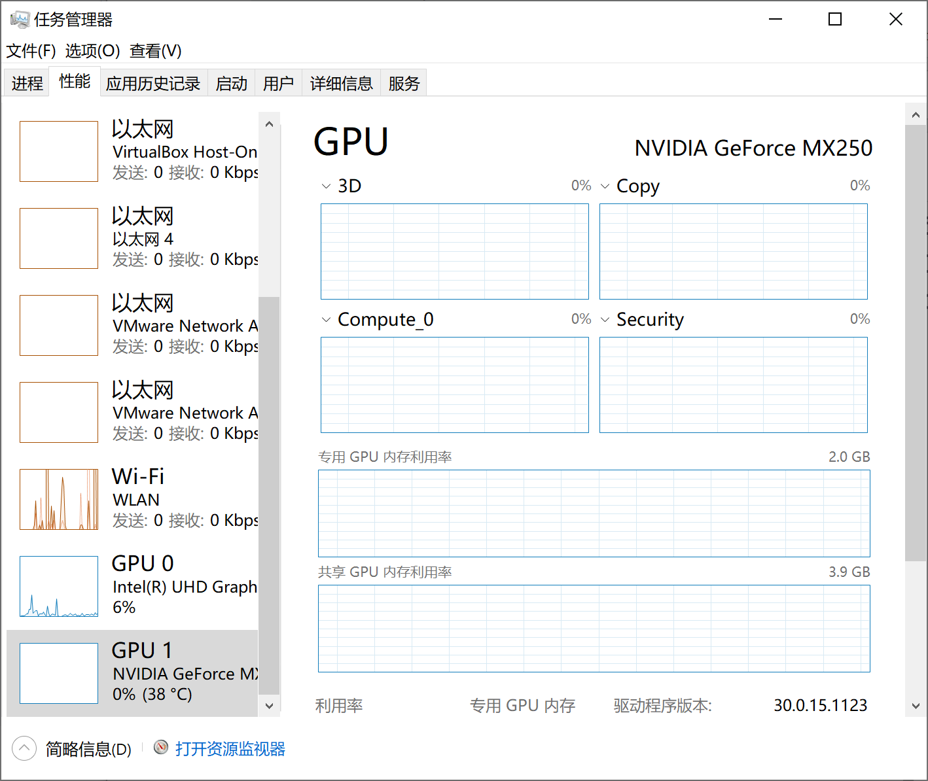The height and width of the screenshot is (781, 928).
Task: Switch to the 应用历史记录 tab
Action: click(153, 83)
